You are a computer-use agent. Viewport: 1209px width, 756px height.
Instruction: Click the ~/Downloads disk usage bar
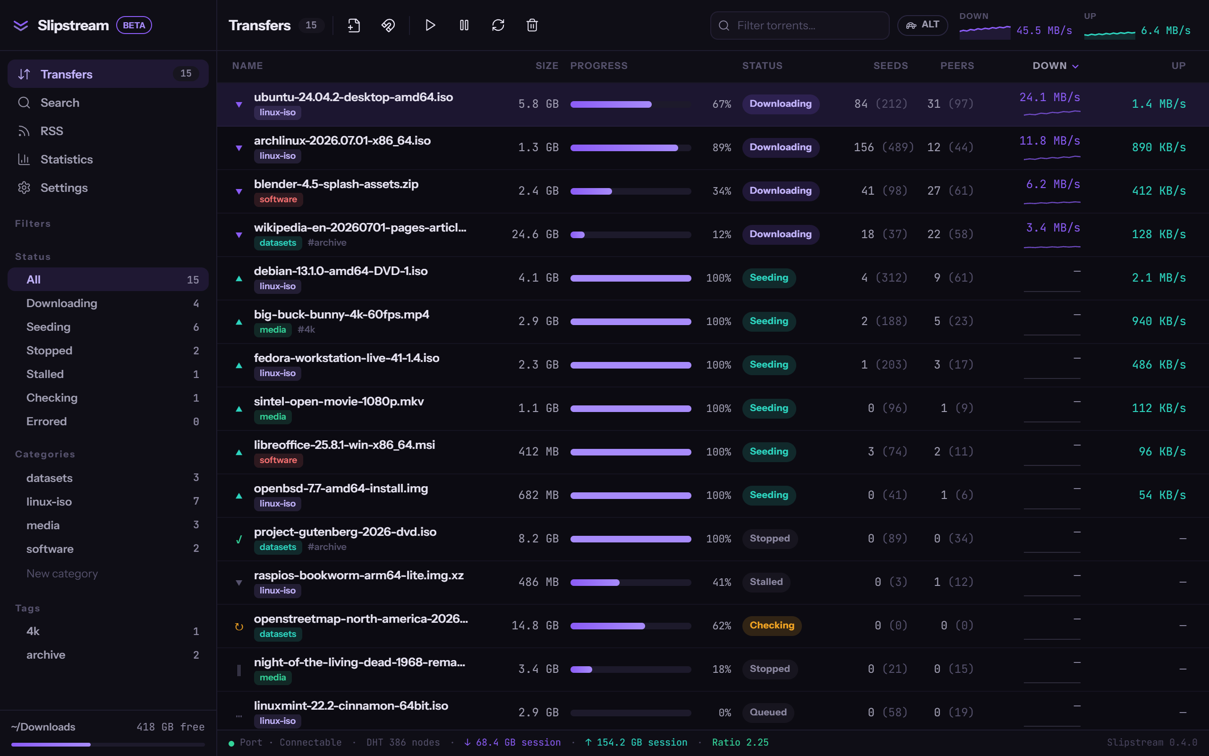point(108,745)
